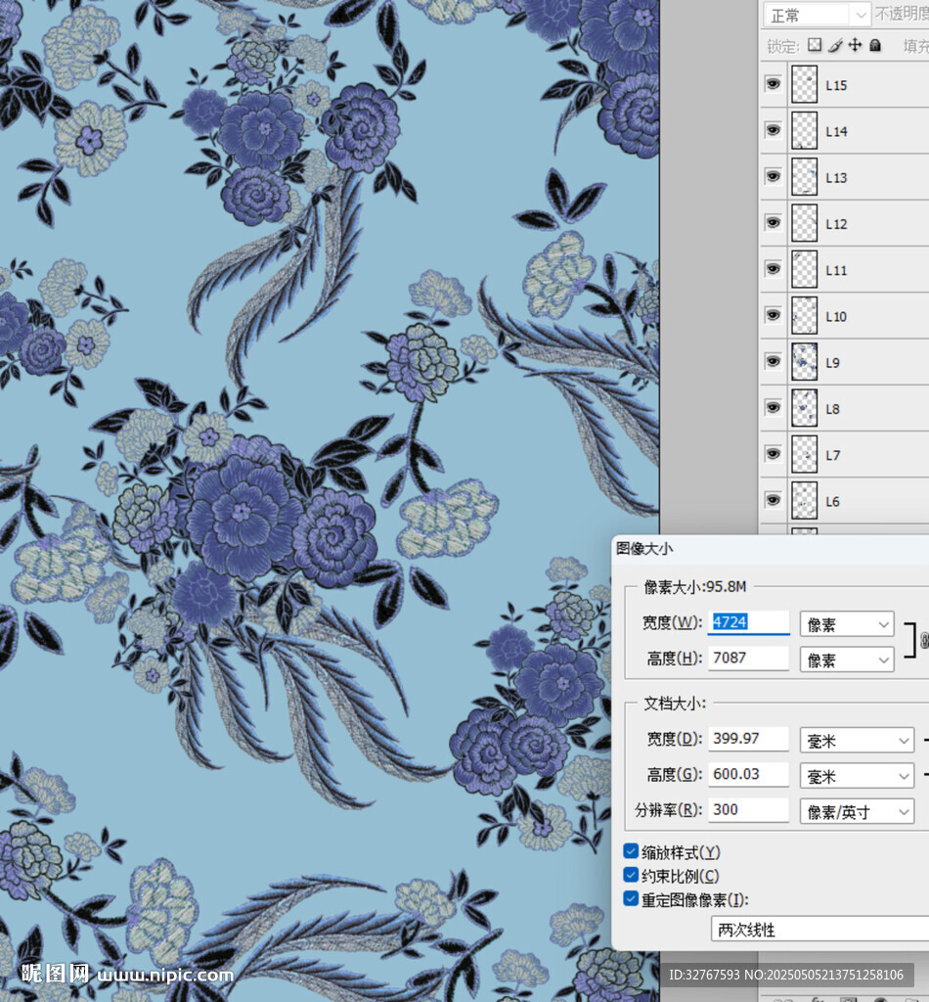Expand the 像素/英寸 resolution unit dropdown
The height and width of the screenshot is (1002, 929).
(x=857, y=811)
